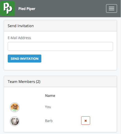Click your cat profile avatar
Viewport: 121px width, 134px height.
15,107
